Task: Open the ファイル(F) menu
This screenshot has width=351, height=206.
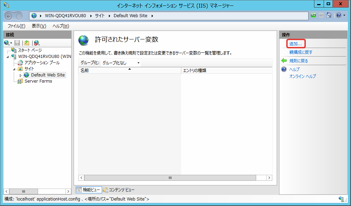Action: click(16, 26)
